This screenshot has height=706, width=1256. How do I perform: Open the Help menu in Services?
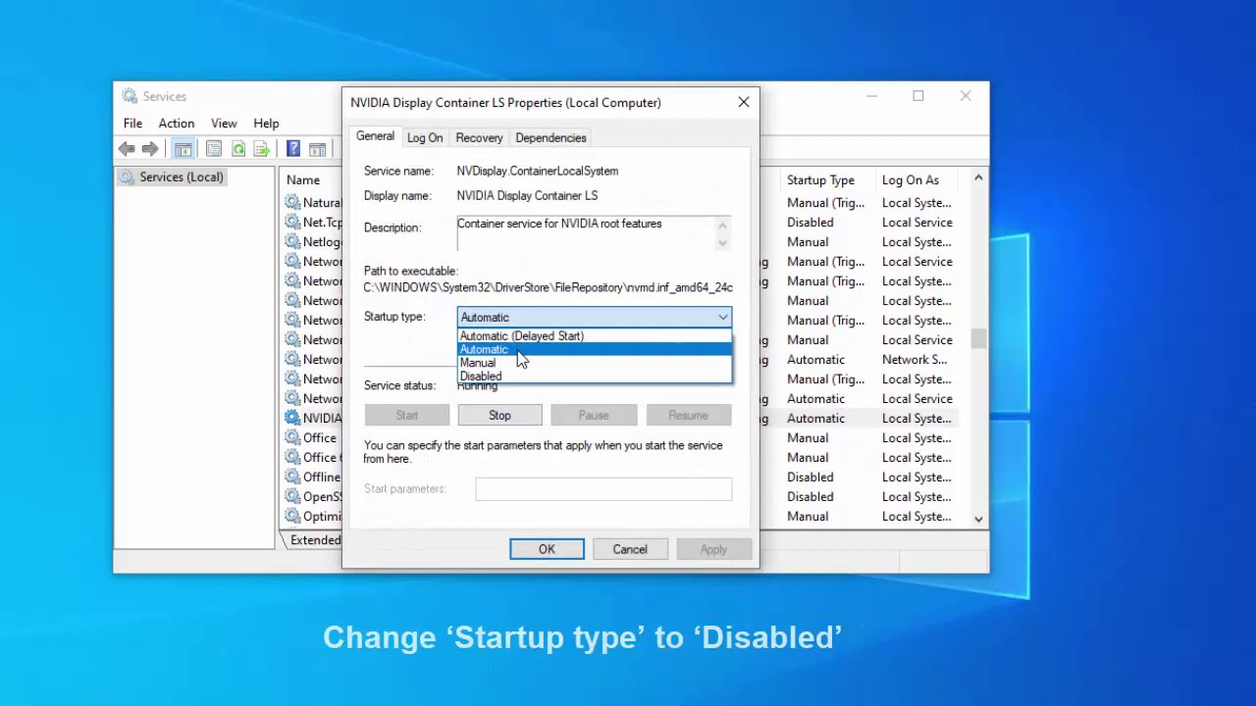(266, 124)
